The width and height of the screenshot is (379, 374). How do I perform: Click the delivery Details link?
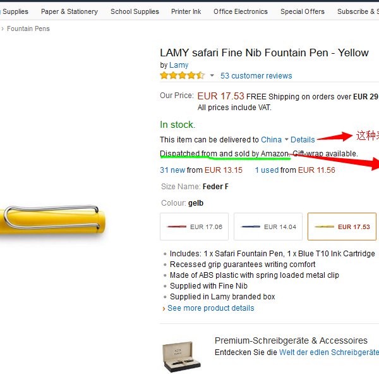[303, 139]
